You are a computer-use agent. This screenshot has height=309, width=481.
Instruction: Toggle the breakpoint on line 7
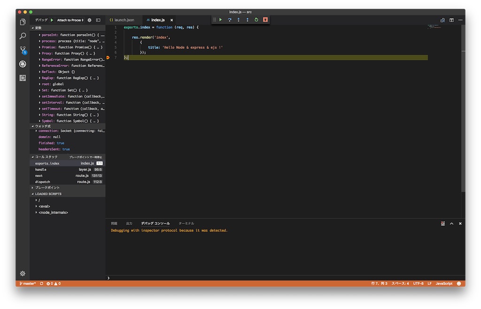(108, 57)
